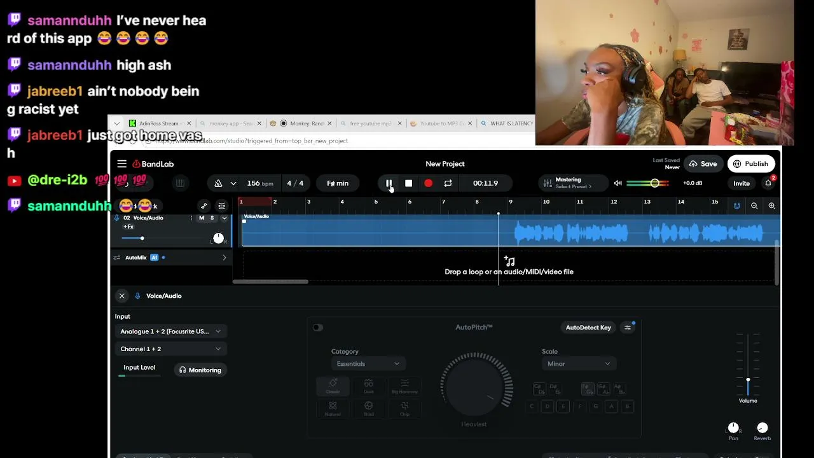Toggle snap-to-grid magnet icon
This screenshot has width=814, height=458.
click(736, 206)
